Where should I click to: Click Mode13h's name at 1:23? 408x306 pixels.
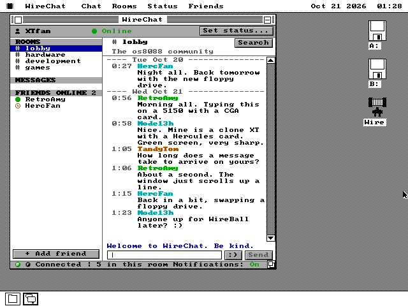(x=156, y=212)
